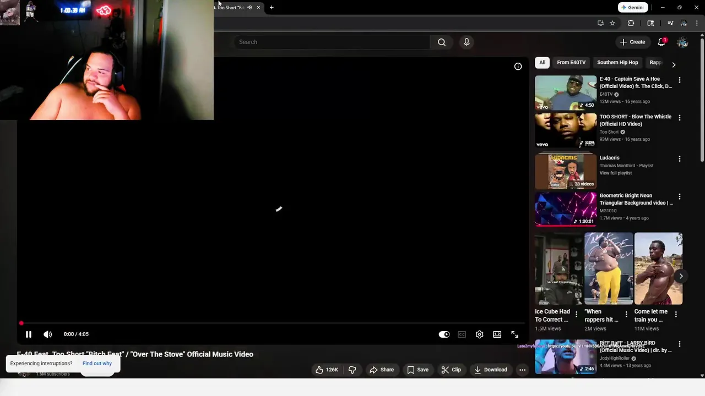
Task: Close the Too Short browser tab
Action: click(258, 7)
